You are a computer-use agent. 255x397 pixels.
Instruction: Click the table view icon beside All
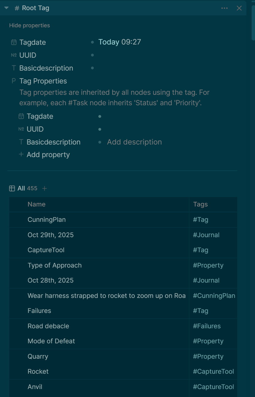[x=12, y=188]
